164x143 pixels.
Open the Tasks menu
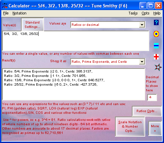(x=133, y=13)
